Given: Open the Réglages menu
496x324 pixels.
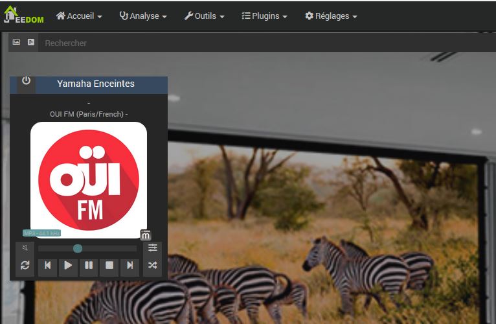Looking at the screenshot, I should (x=331, y=16).
